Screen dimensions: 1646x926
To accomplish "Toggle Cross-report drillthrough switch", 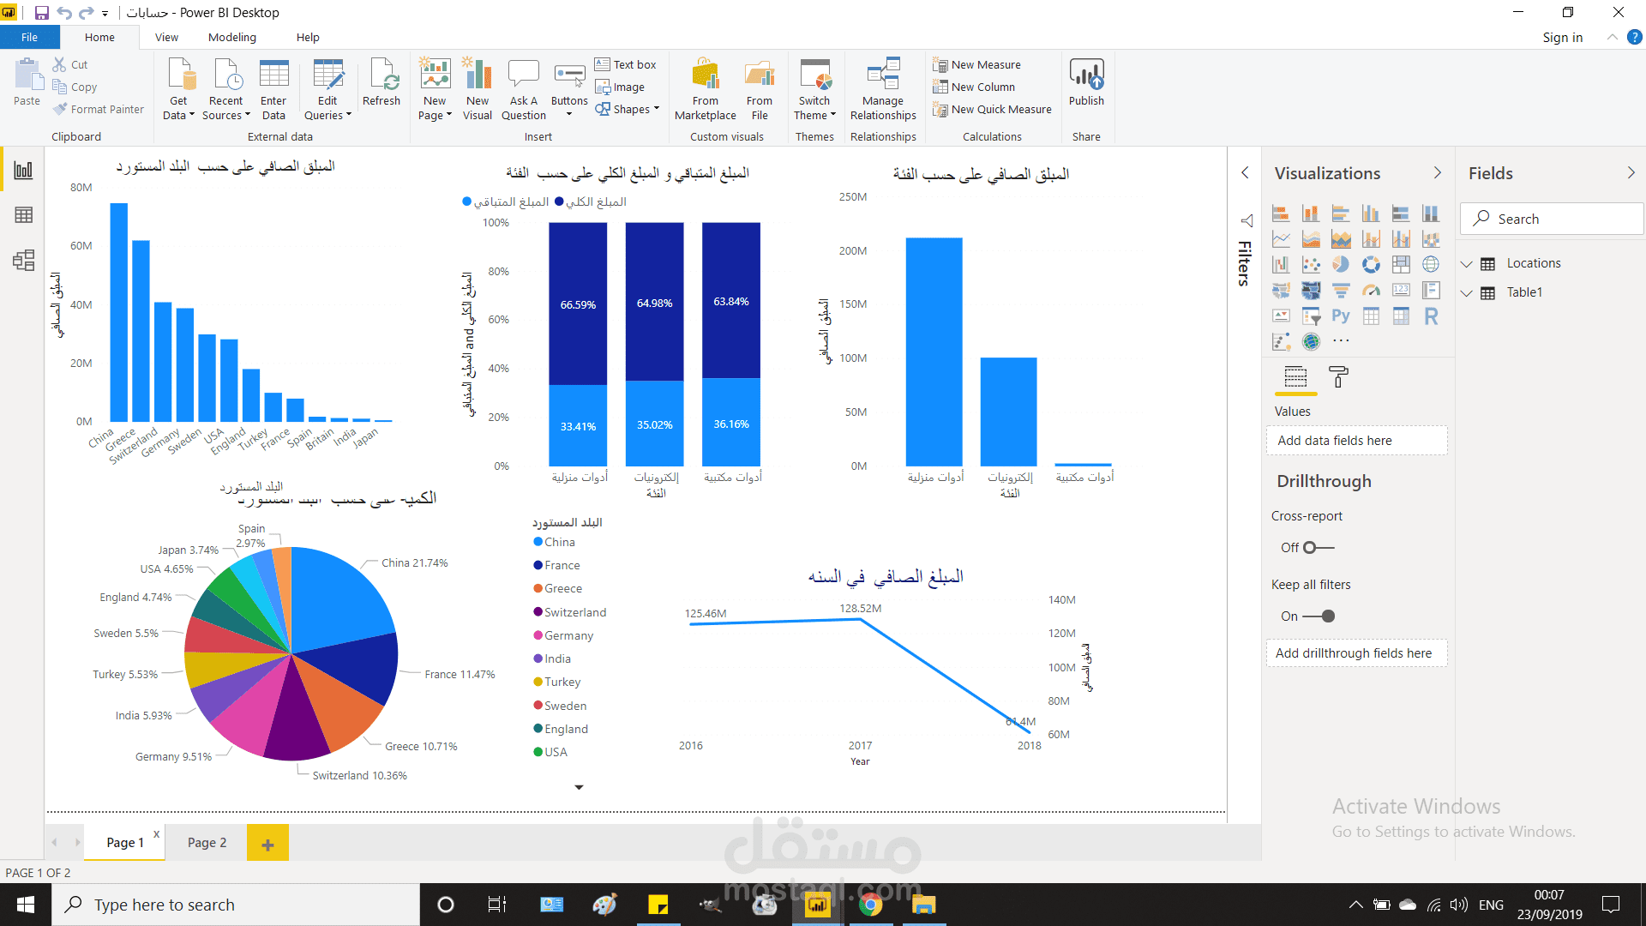I will pos(1319,548).
